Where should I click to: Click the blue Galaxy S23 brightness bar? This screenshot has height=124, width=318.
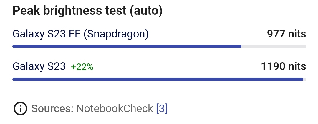pyautogui.click(x=158, y=79)
